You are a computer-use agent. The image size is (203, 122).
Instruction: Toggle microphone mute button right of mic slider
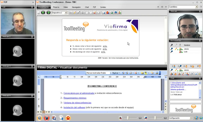pos(165,118)
